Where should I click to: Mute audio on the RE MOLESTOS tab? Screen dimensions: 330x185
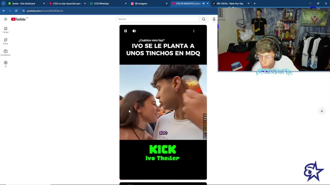coord(203,4)
